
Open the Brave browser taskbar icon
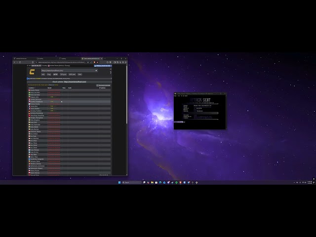[x=180, y=182]
